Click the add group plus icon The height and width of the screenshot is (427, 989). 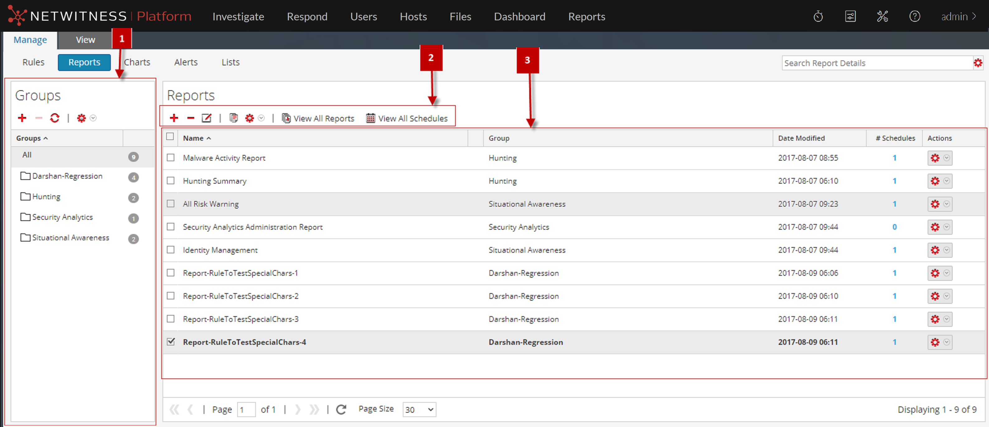tap(22, 118)
